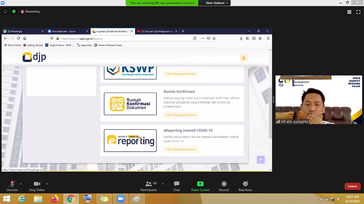Open the Sistem Informasi Direk.. bookmark
The height and width of the screenshot is (204, 364).
(x=108, y=45)
